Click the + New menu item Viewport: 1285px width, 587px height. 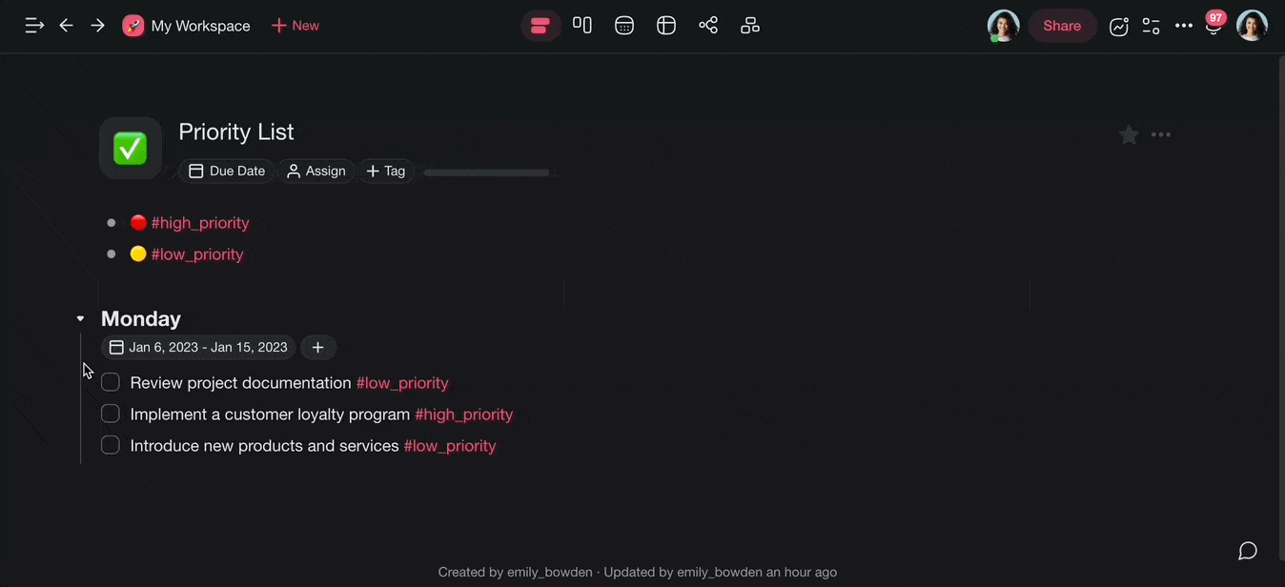[295, 26]
